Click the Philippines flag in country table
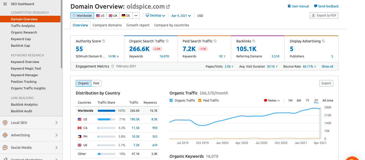This screenshot has width=365, height=160. (80, 137)
